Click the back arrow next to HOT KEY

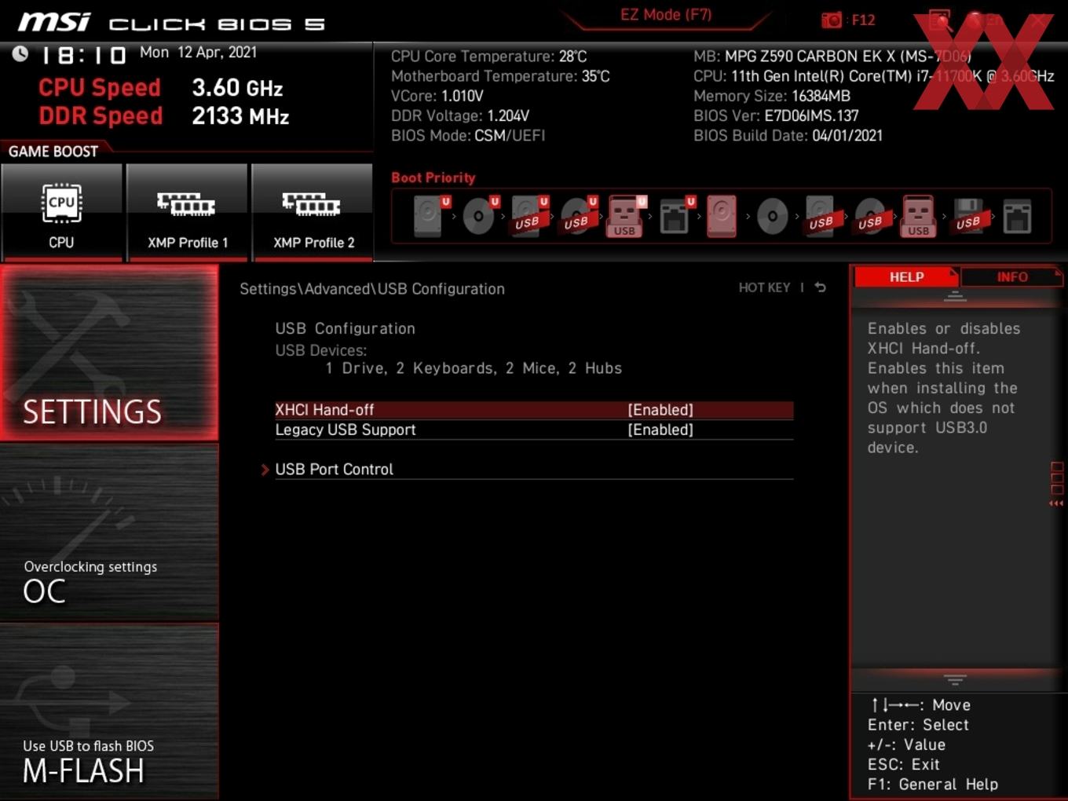point(820,287)
